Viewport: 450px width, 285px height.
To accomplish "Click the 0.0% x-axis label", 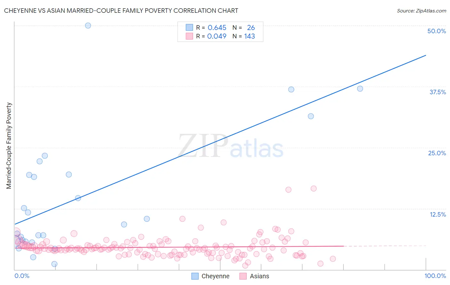I will [22, 276].
